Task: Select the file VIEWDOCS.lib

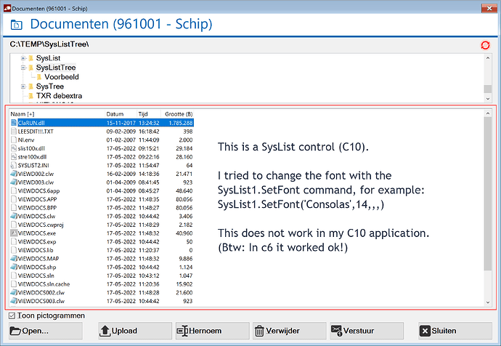Action: pos(36,250)
